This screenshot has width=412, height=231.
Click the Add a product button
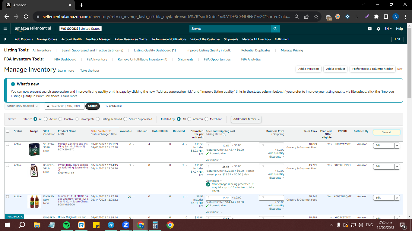point(336,69)
